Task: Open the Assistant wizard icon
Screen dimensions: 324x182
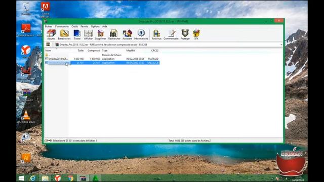Action: 127,35
